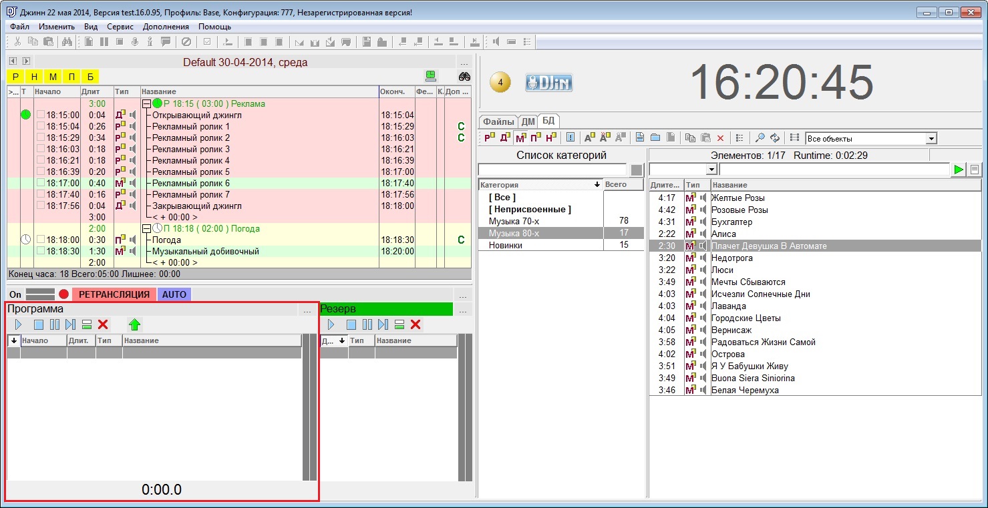Open the Дополнения menu
988x508 pixels.
pyautogui.click(x=166, y=27)
